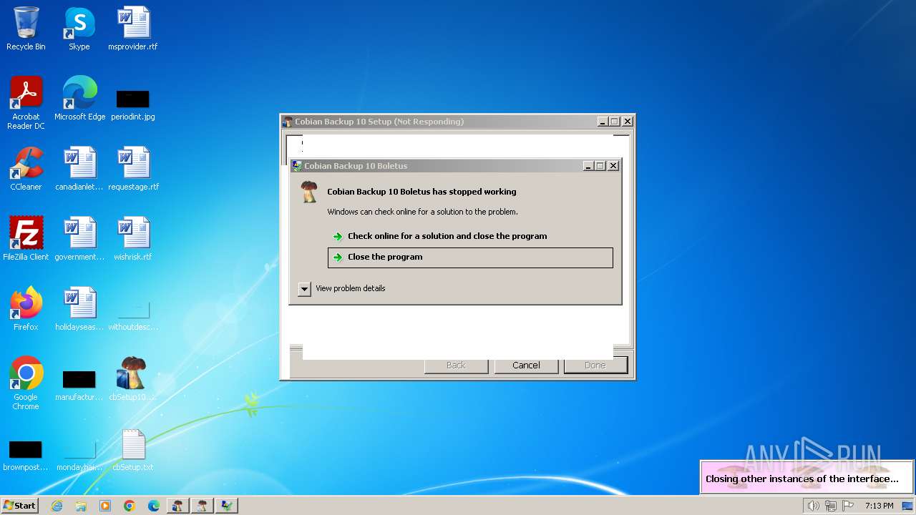916x515 pixels.
Task: Open the Start menu
Action: (19, 506)
